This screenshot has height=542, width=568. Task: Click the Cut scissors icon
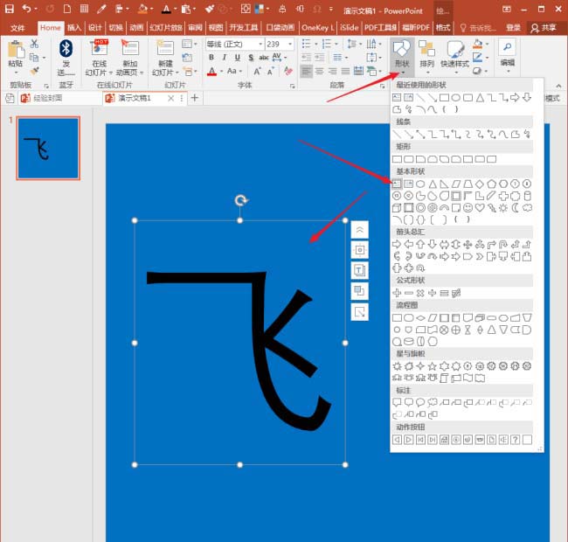(x=34, y=44)
